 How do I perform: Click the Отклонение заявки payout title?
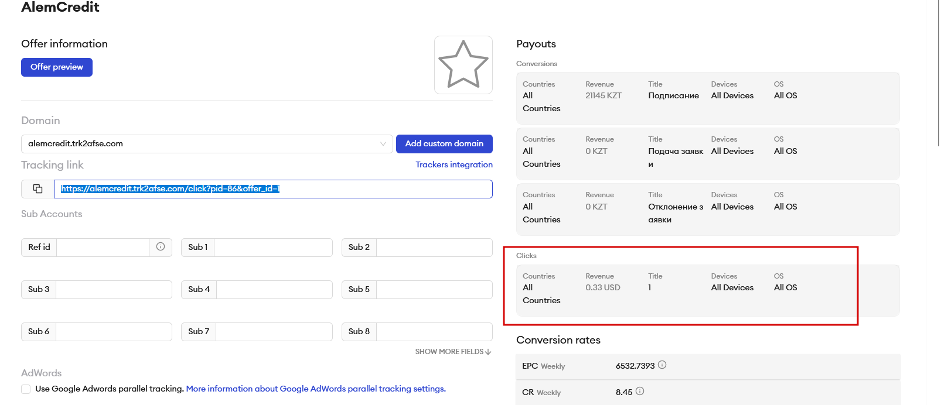[676, 213]
